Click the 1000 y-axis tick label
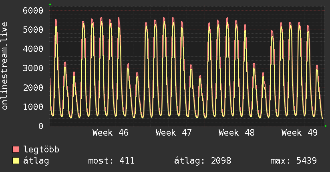Image resolution: width=330 pixels, height=172 pixels. tap(33, 107)
